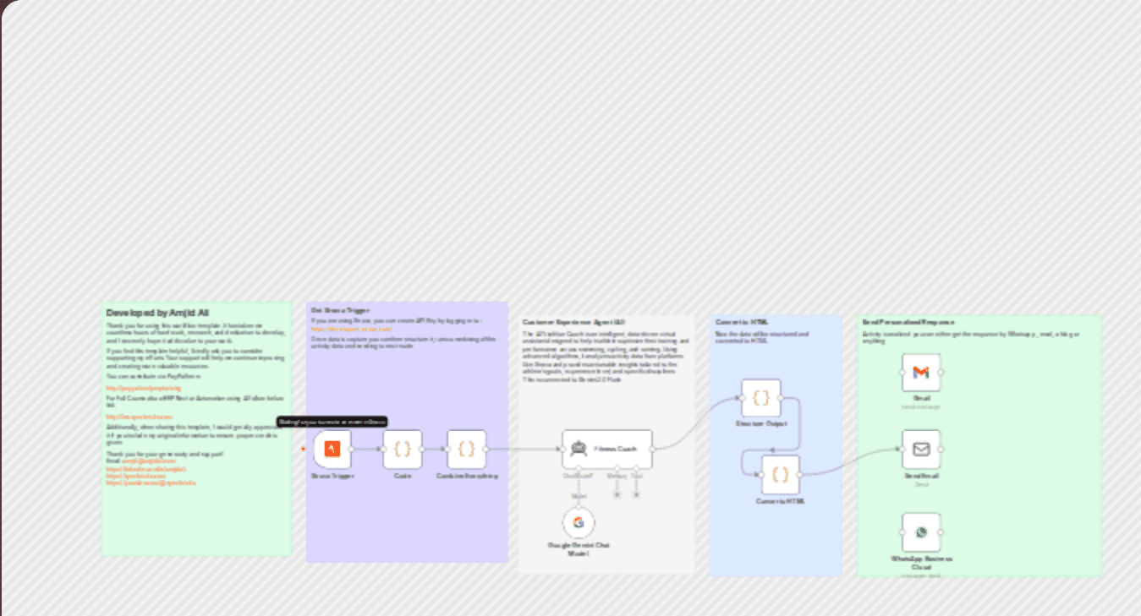Select the Strava Trigger node
The image size is (1141, 616).
[332, 449]
